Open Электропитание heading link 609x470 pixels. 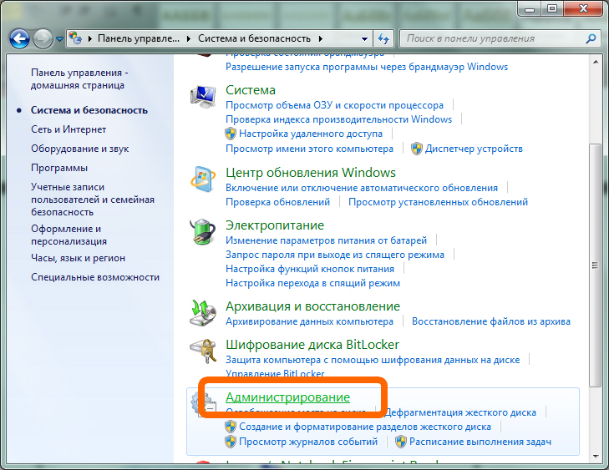tap(275, 225)
